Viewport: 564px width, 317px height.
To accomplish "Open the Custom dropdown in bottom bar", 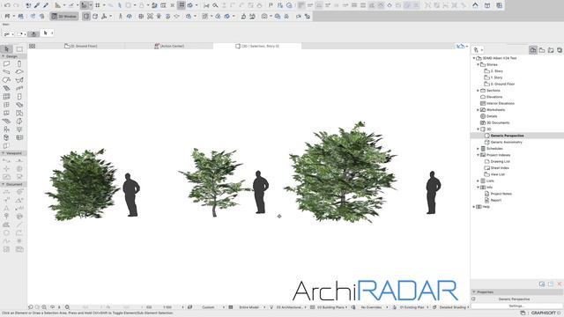I will click(209, 307).
